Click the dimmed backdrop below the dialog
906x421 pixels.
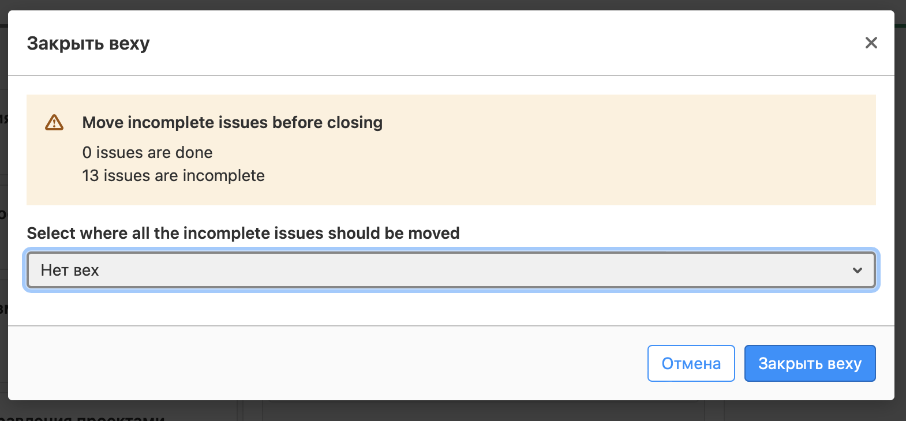tap(462, 411)
